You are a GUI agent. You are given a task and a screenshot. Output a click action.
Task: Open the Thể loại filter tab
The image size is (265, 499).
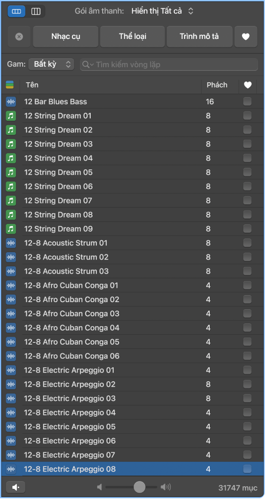[132, 37]
